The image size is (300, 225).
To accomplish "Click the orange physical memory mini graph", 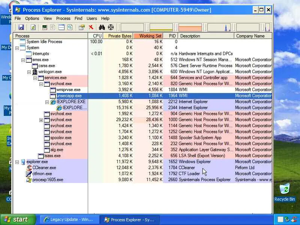I will (x=190, y=27).
